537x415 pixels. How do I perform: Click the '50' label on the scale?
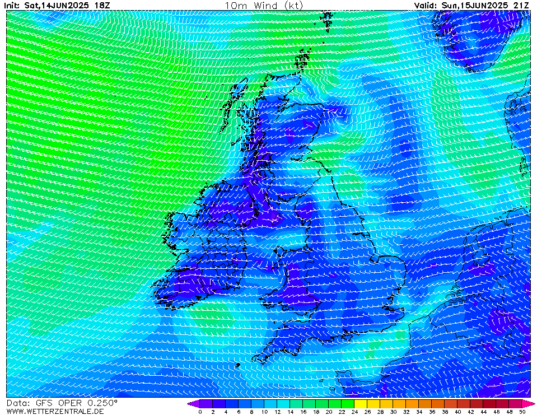coord(522,412)
